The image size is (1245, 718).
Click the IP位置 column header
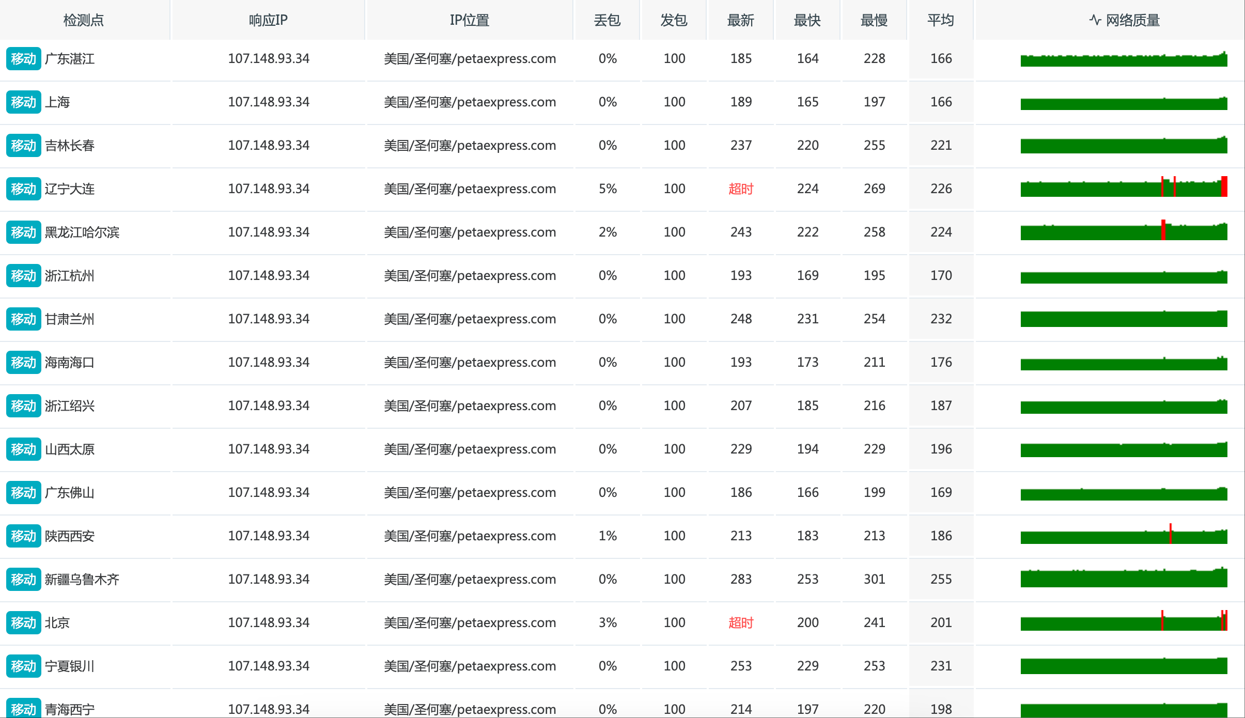(x=469, y=20)
